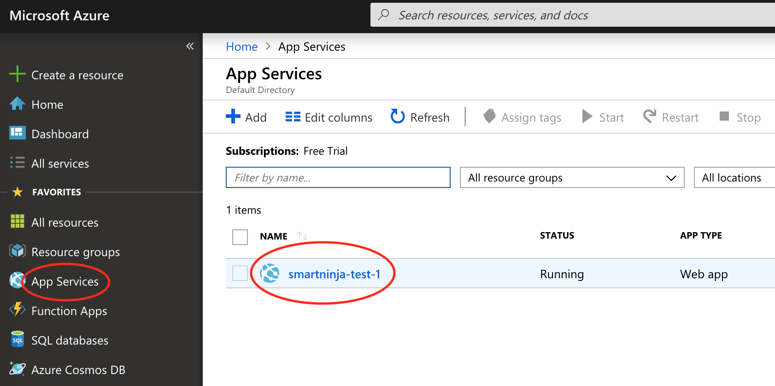Click the STATUS column header
775x386 pixels.
point(557,235)
